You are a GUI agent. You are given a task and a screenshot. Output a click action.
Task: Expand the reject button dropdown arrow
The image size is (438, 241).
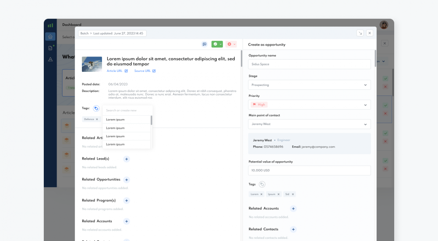[235, 44]
